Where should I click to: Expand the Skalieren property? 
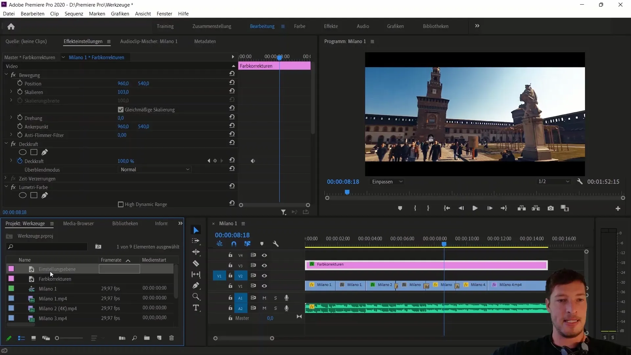pos(11,92)
